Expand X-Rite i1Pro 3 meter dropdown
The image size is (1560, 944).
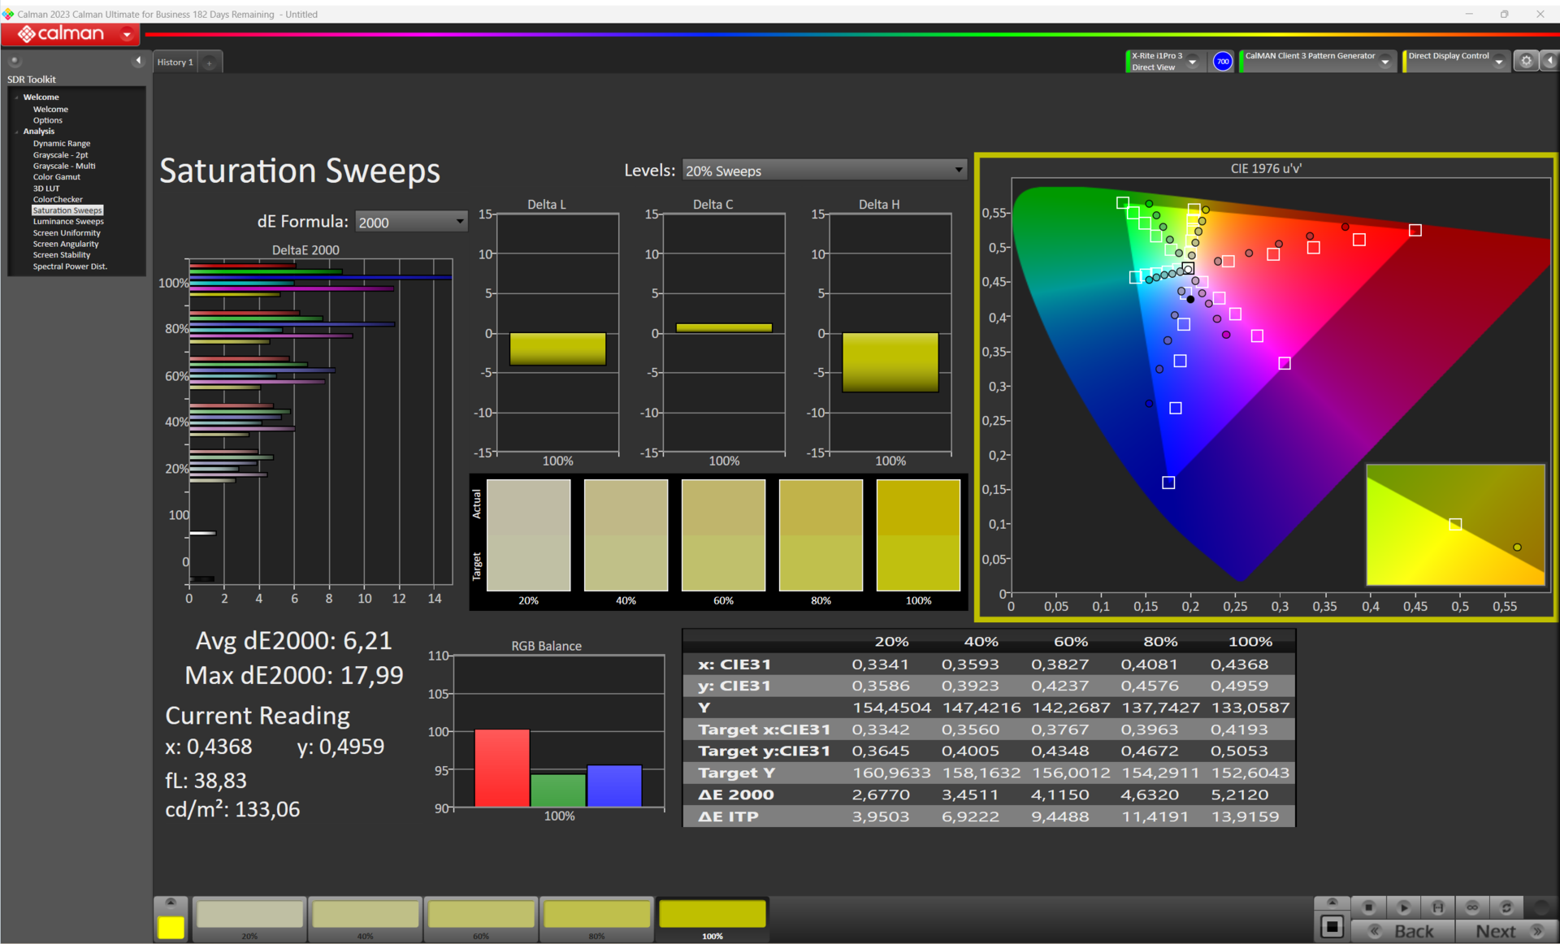click(x=1193, y=62)
